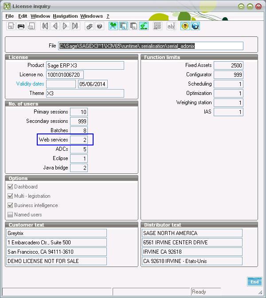Click the Optimization value field

[x=228, y=93]
